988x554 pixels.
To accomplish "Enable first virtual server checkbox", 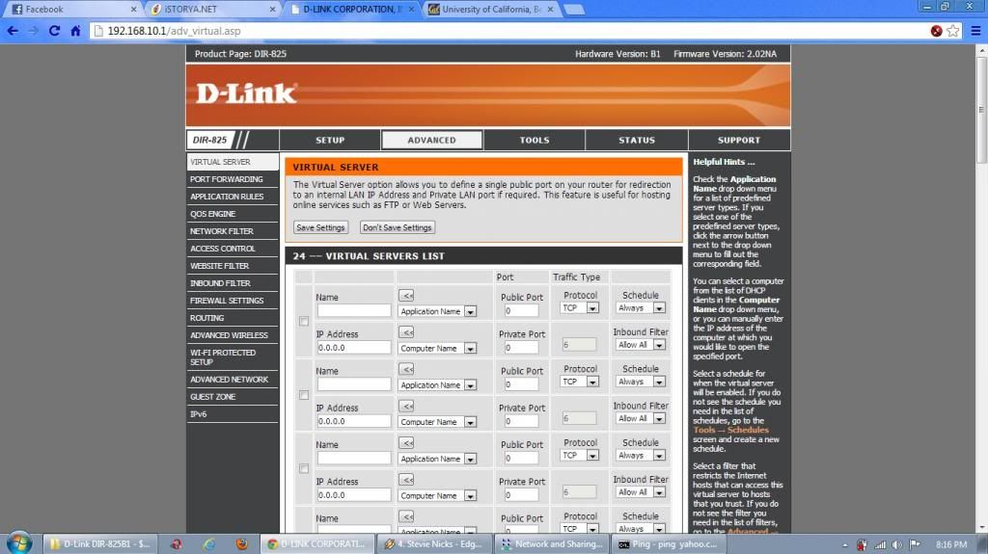I will tap(304, 321).
